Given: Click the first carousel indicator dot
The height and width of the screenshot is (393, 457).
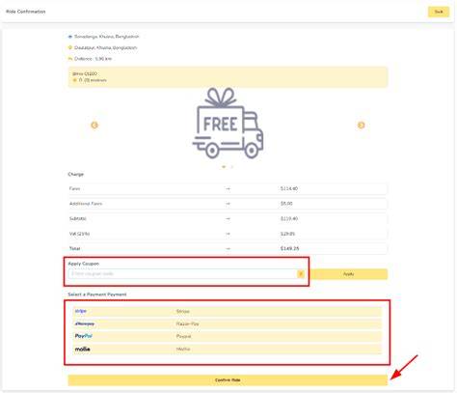Looking at the screenshot, I should click(x=224, y=167).
